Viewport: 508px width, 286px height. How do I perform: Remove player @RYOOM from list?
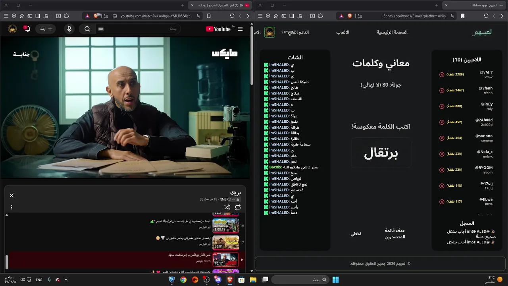coord(442,170)
